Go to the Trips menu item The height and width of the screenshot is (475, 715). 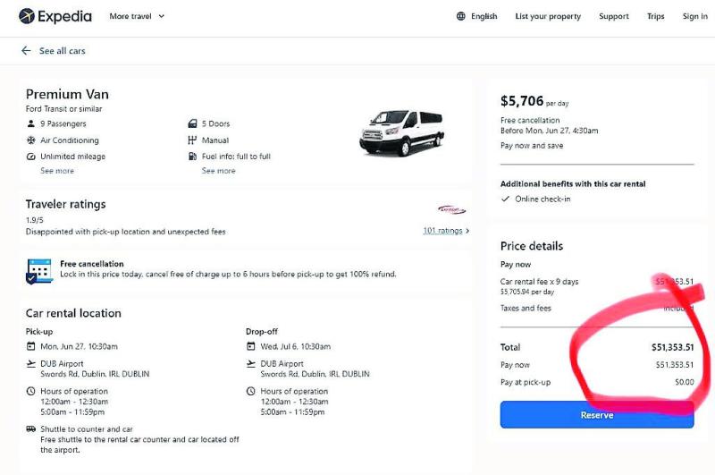point(656,16)
